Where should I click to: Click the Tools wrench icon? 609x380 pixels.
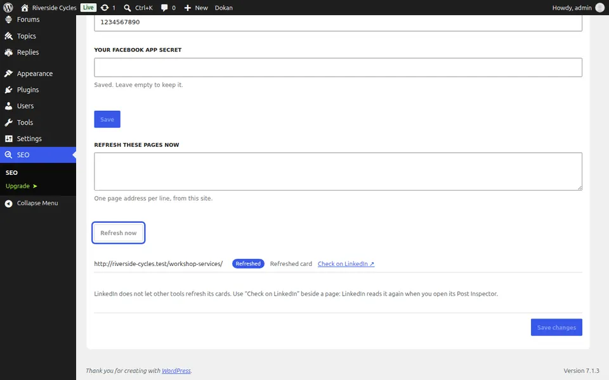point(8,122)
